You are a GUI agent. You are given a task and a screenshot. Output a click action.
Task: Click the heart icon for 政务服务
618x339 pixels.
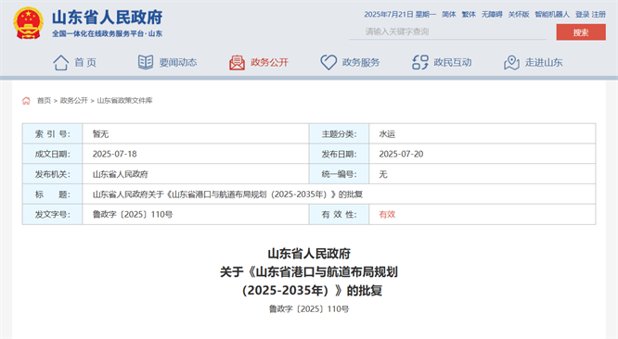[x=328, y=62]
